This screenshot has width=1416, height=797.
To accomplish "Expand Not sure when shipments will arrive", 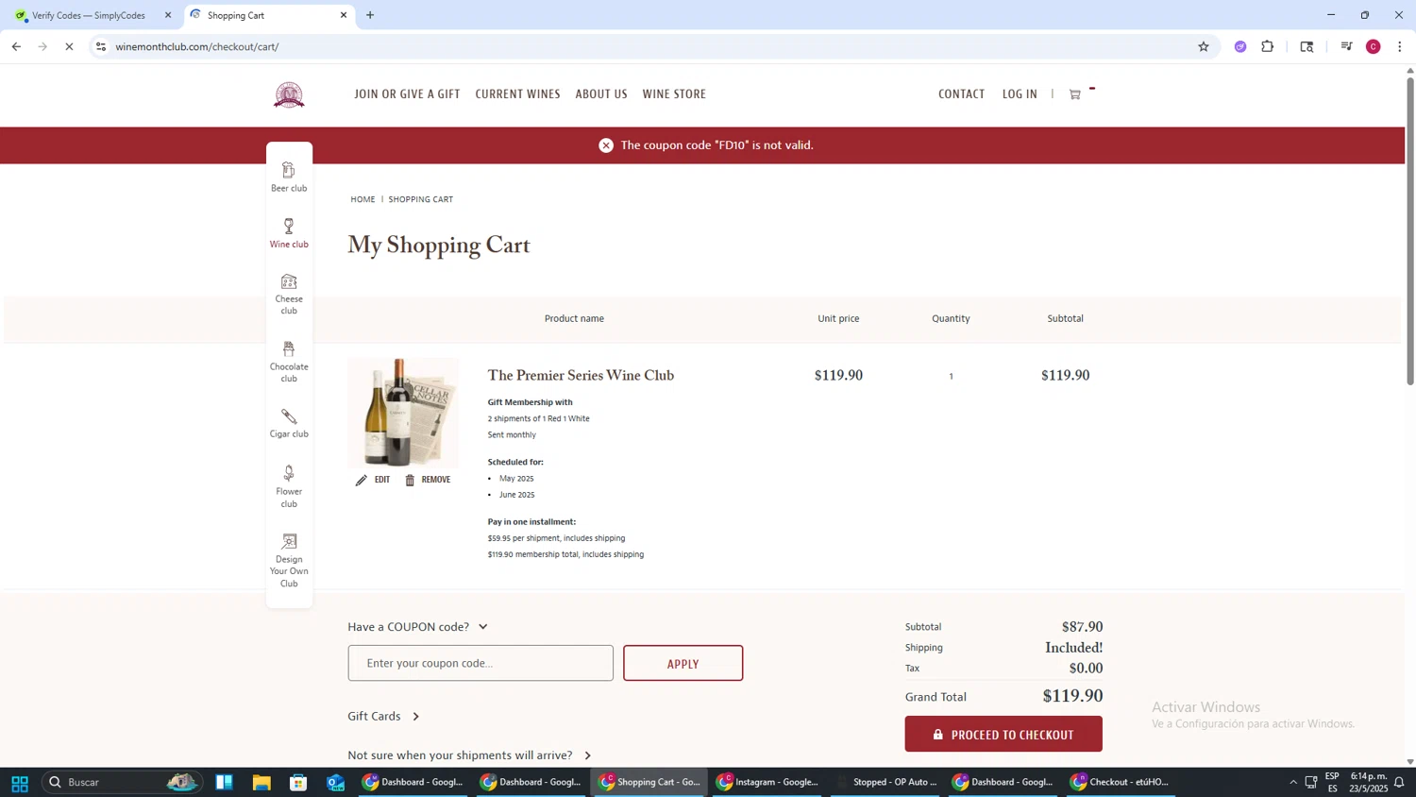I will [469, 755].
